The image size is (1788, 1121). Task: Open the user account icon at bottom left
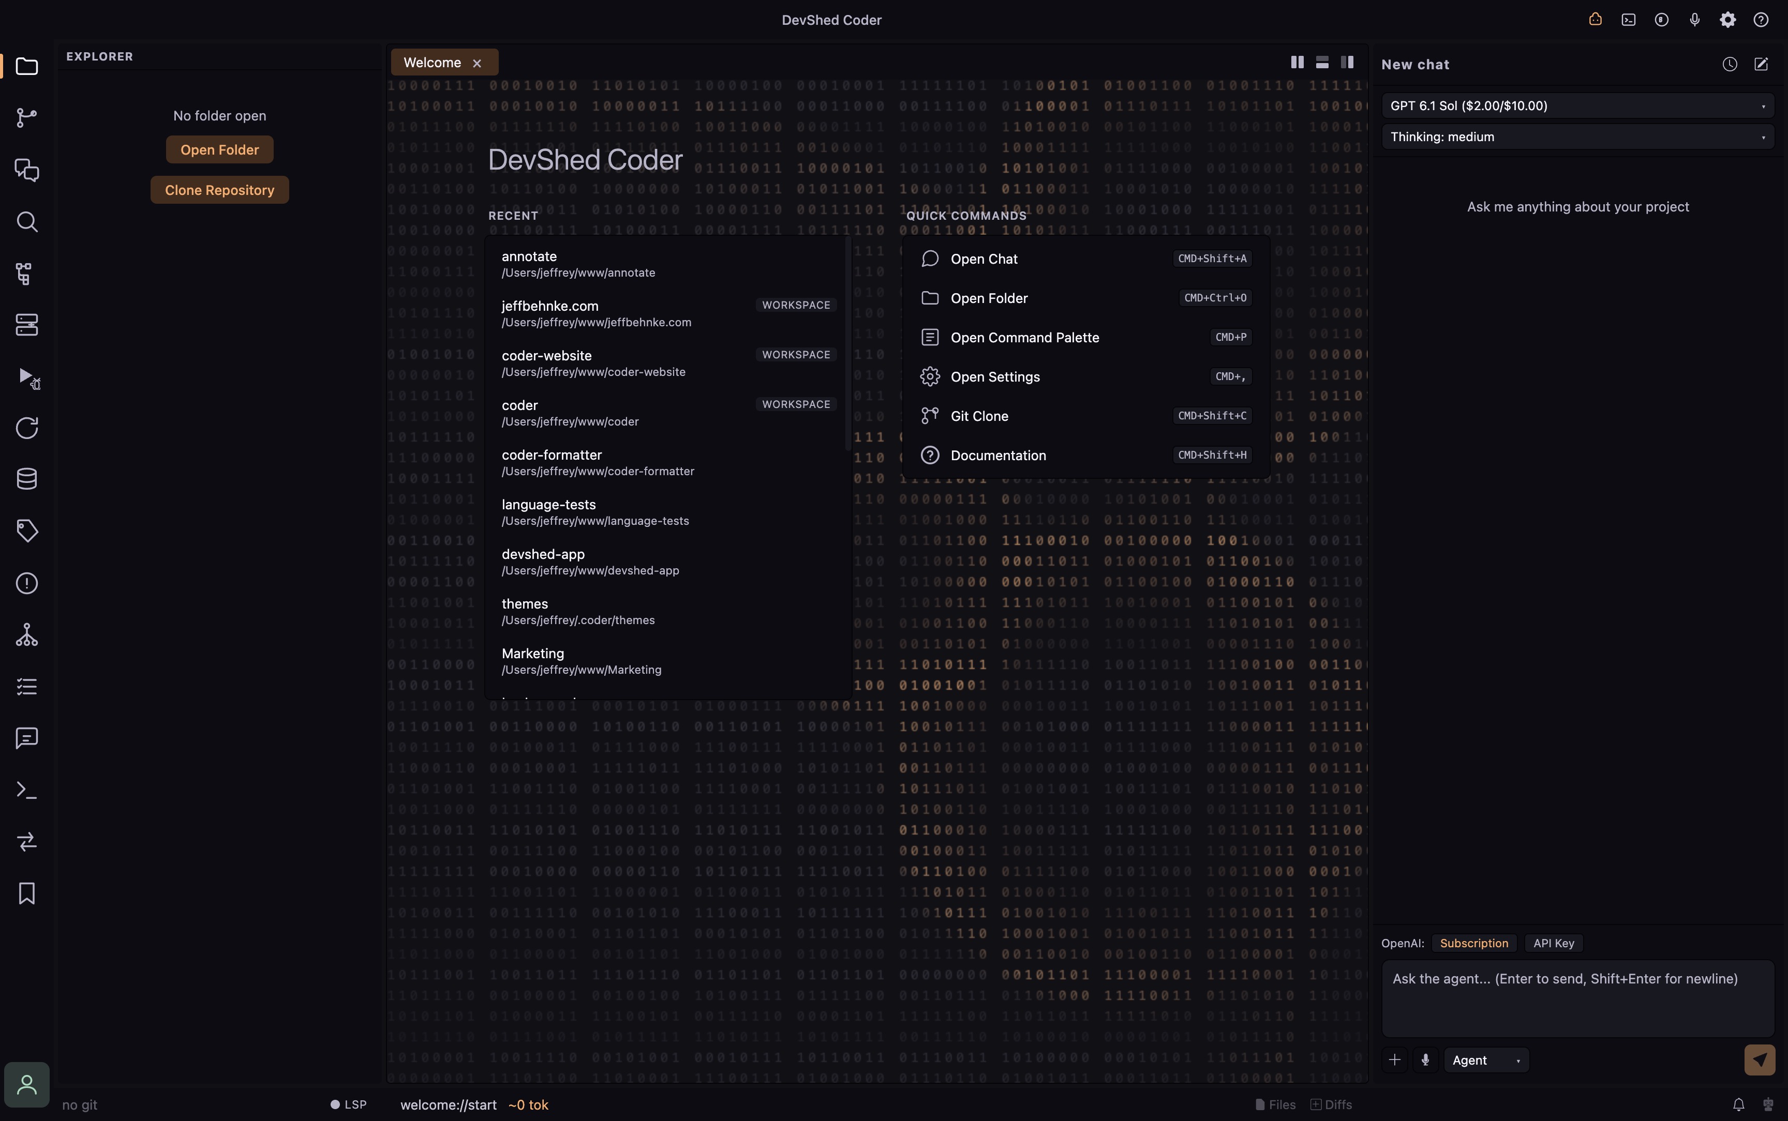coord(27,1085)
